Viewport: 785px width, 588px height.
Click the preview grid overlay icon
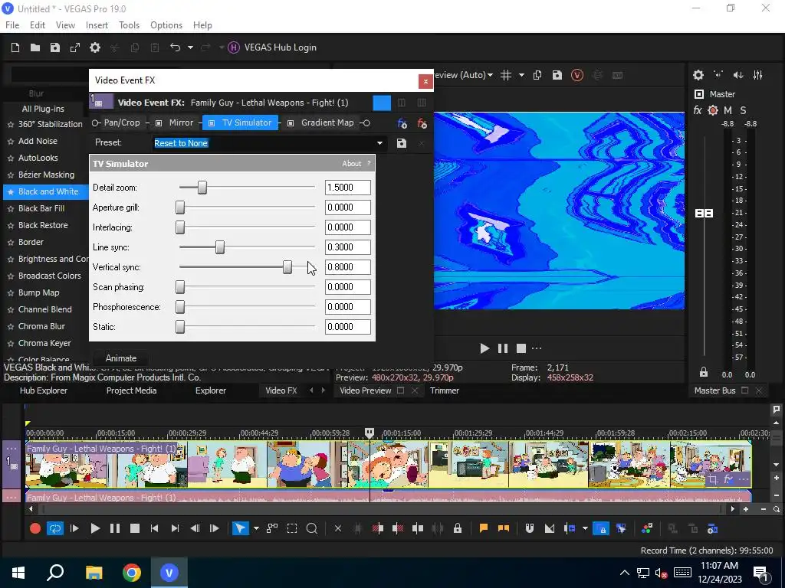[506, 75]
